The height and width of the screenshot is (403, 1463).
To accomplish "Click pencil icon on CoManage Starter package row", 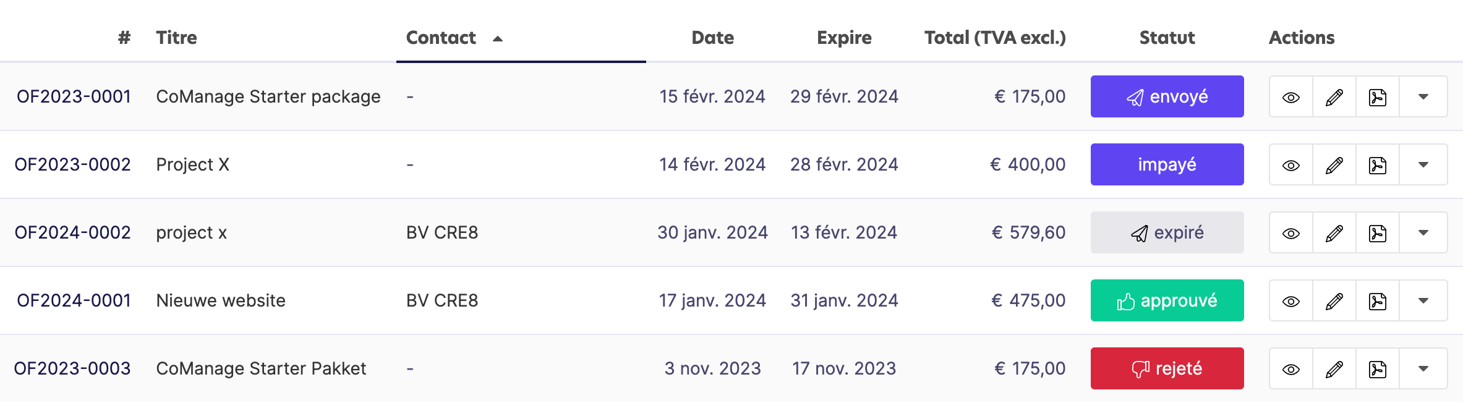I will (x=1334, y=97).
